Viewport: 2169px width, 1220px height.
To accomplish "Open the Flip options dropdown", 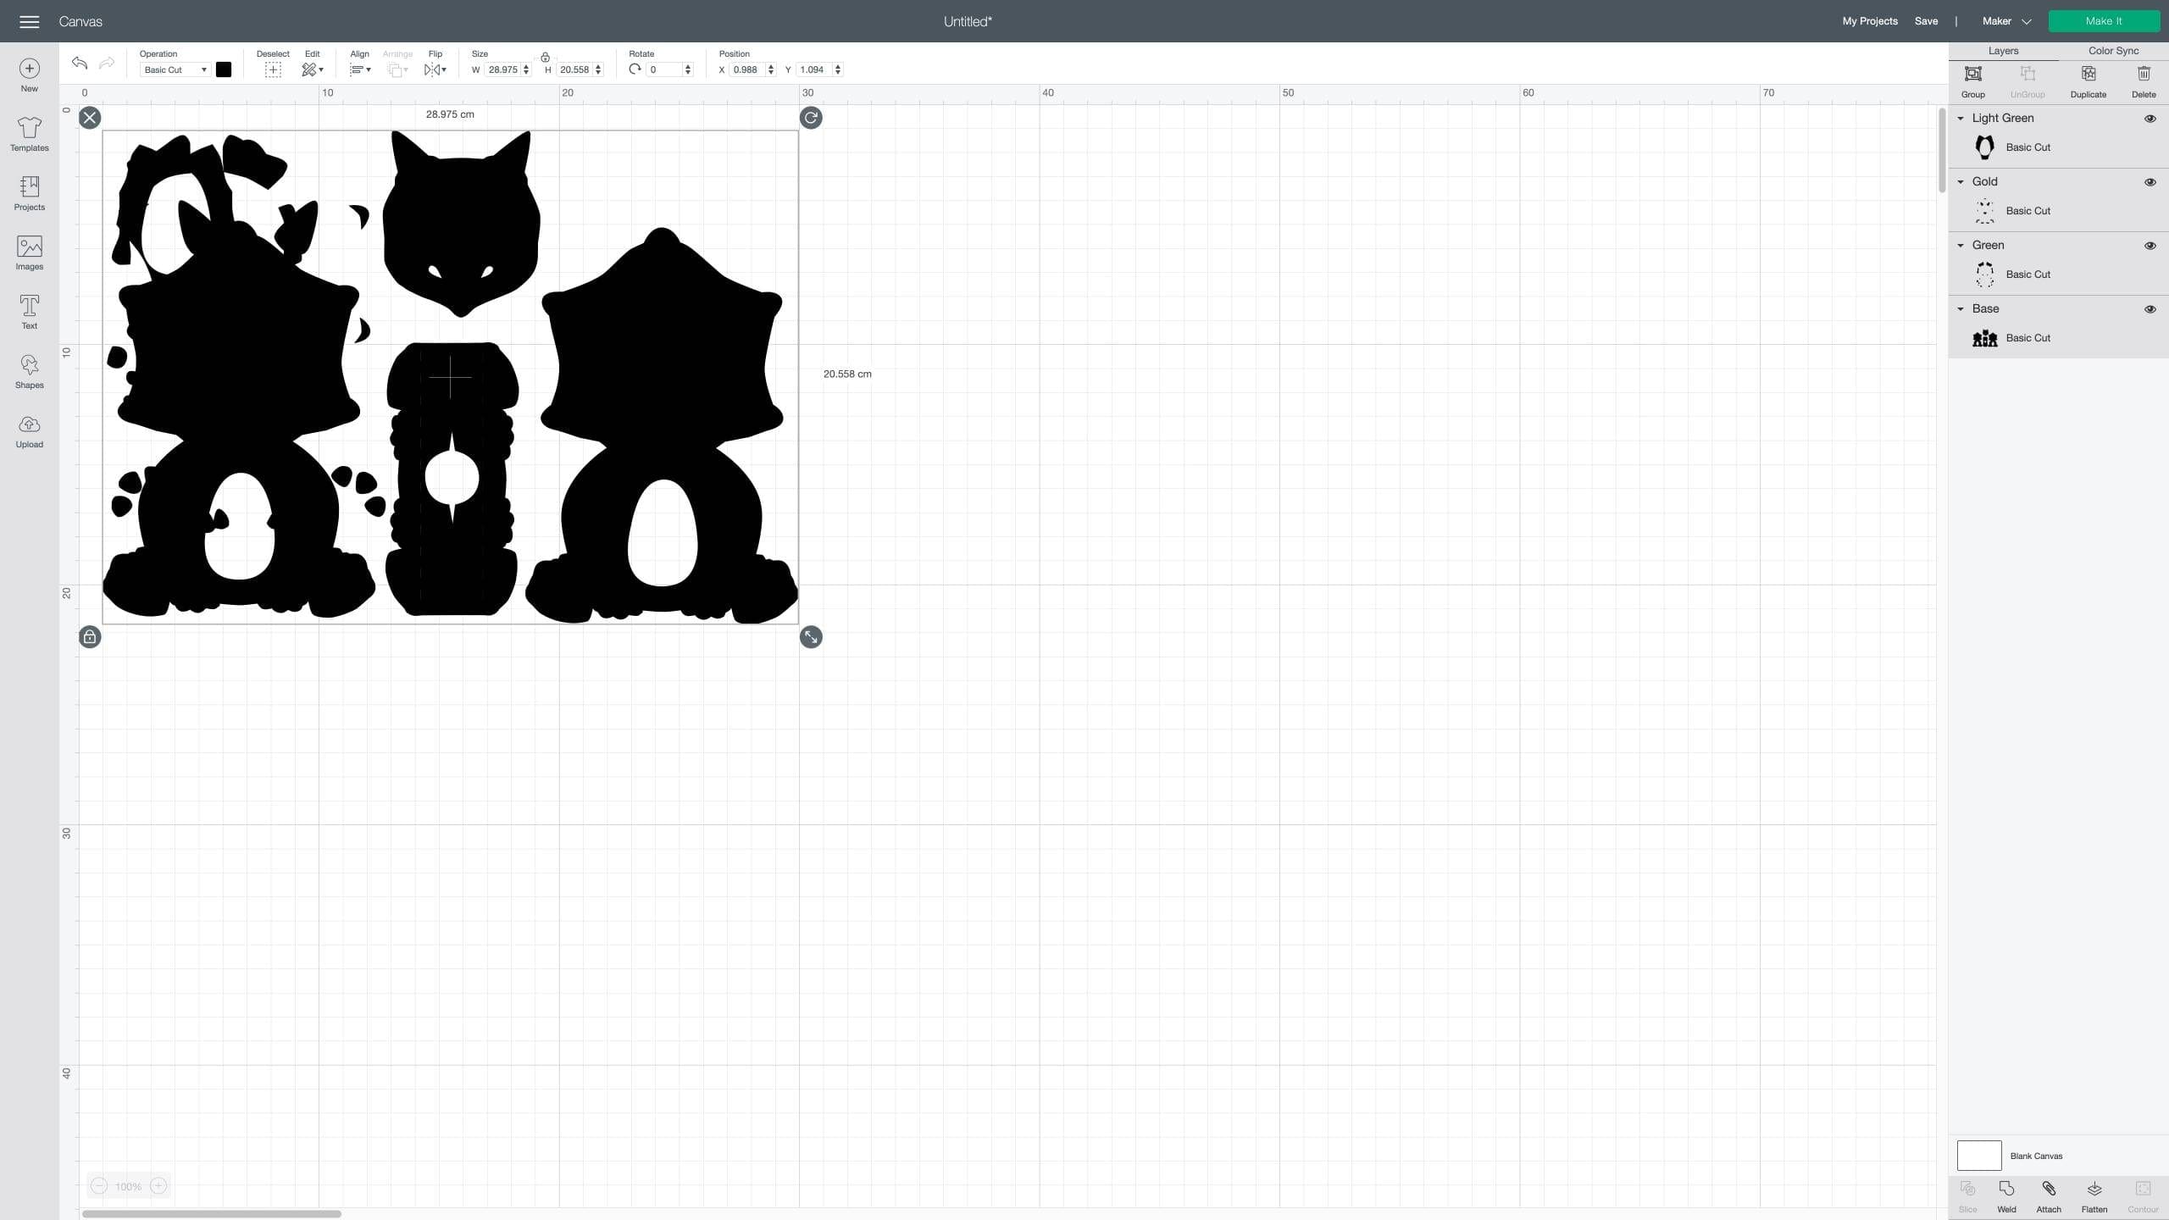I will [435, 69].
